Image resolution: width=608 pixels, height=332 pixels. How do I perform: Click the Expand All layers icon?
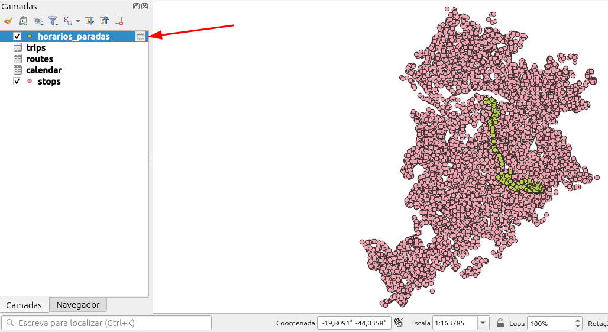89,21
